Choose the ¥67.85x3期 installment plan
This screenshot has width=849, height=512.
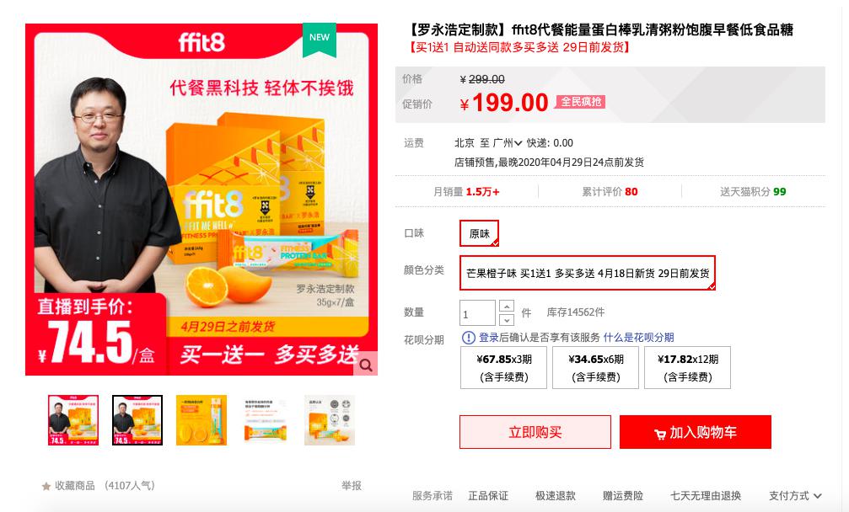(503, 368)
